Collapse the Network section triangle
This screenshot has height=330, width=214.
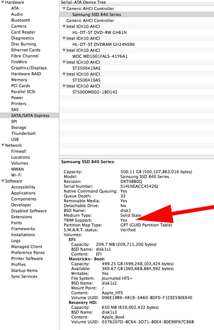(x=3, y=145)
